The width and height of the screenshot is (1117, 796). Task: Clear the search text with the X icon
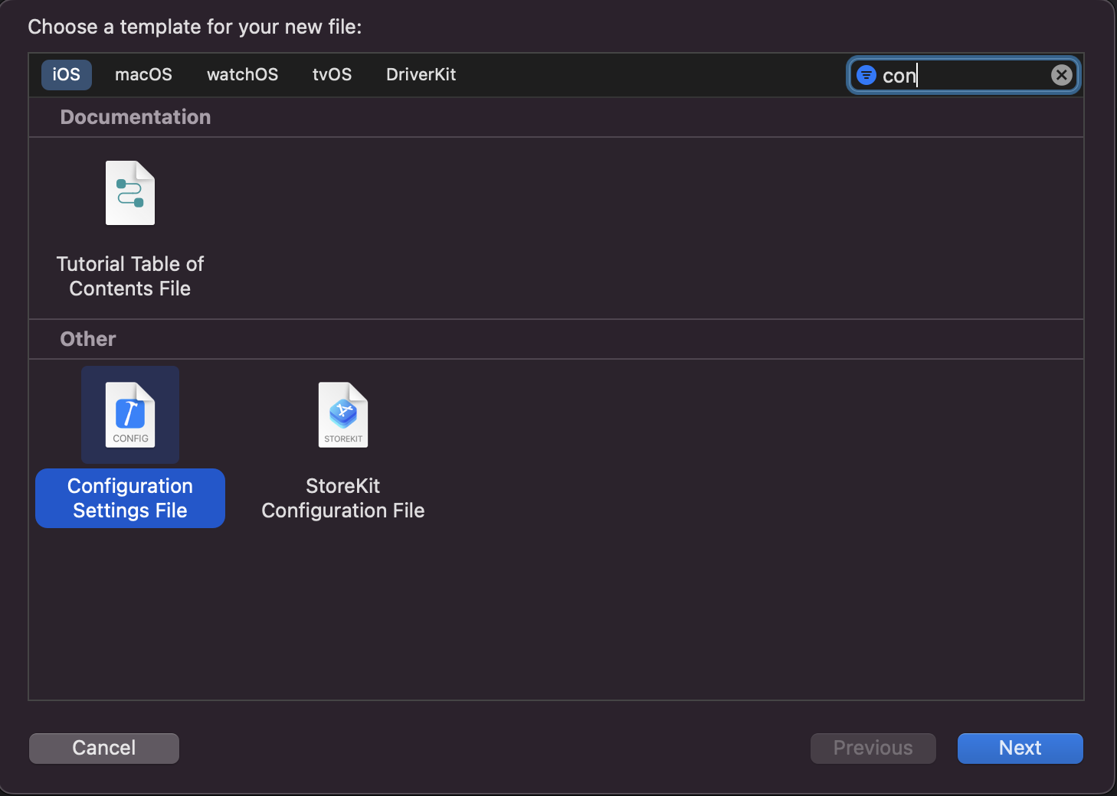pos(1061,75)
